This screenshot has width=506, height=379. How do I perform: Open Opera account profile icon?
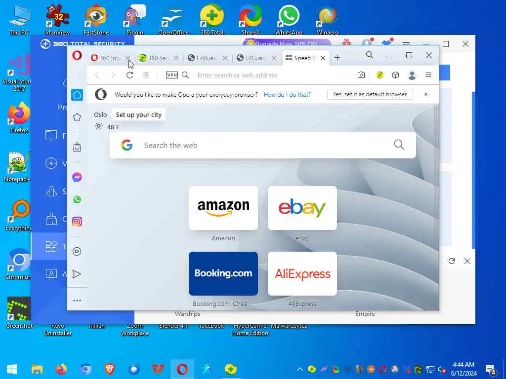(412, 75)
